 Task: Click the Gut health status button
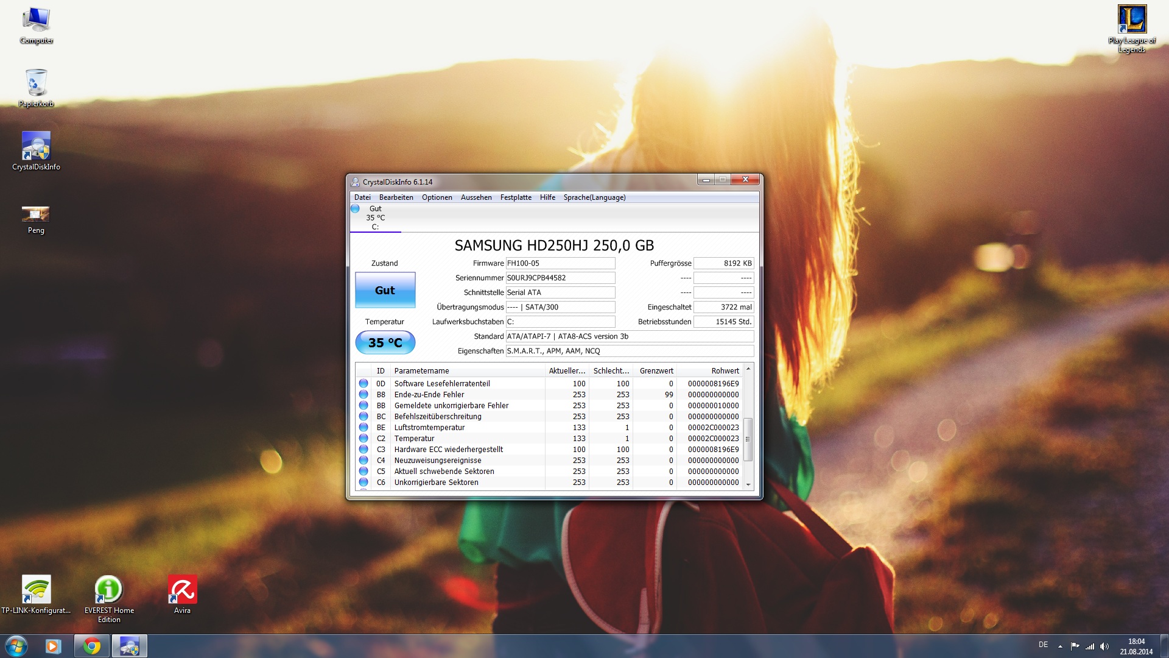click(385, 290)
